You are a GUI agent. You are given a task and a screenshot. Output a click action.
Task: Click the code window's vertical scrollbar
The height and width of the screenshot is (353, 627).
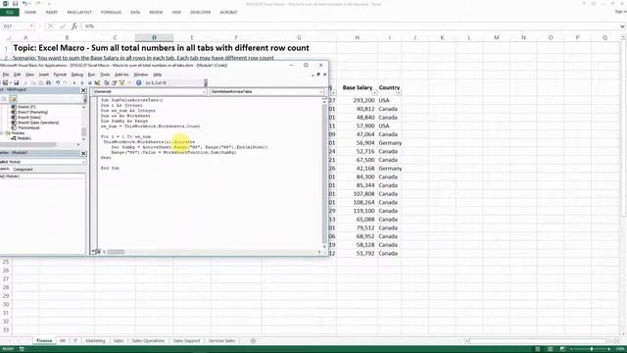click(324, 175)
